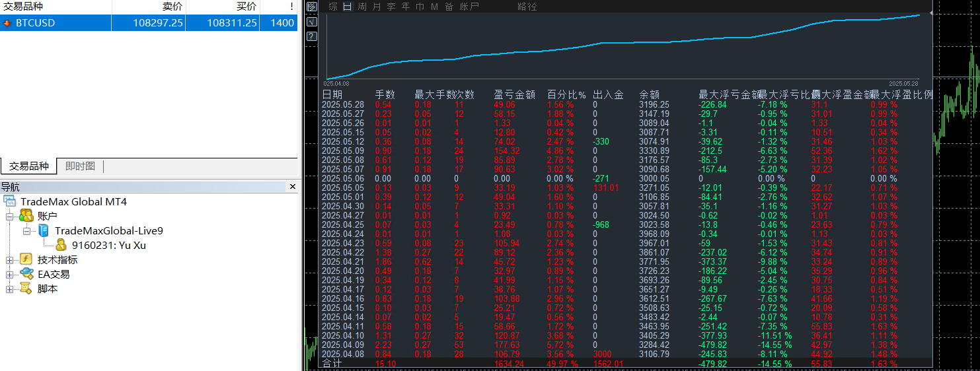
Task: Select the 月 monthly tab
Action: [x=377, y=7]
